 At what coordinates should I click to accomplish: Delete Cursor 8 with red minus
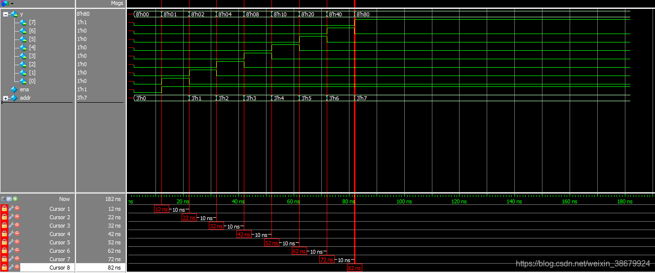point(17,268)
